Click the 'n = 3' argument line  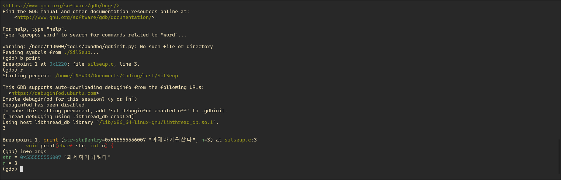click(10, 163)
